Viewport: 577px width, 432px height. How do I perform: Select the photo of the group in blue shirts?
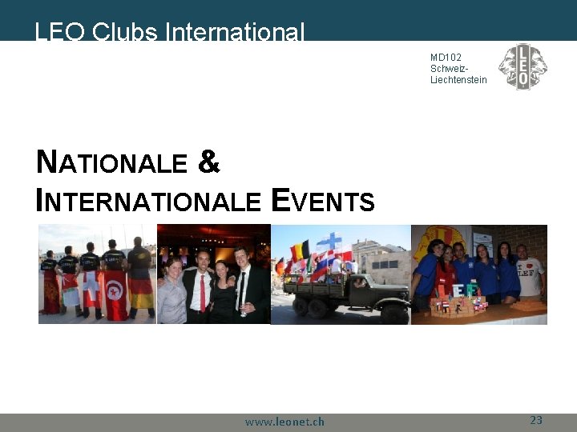pyautogui.click(x=479, y=274)
